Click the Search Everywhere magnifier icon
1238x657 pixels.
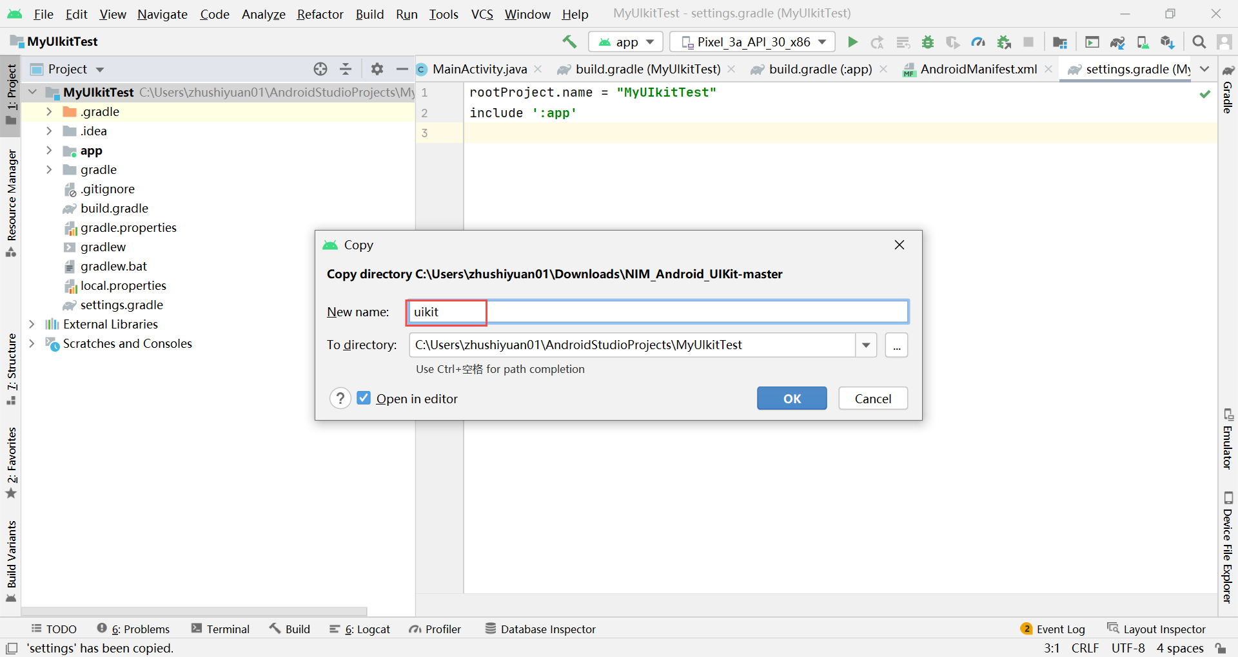(x=1199, y=42)
